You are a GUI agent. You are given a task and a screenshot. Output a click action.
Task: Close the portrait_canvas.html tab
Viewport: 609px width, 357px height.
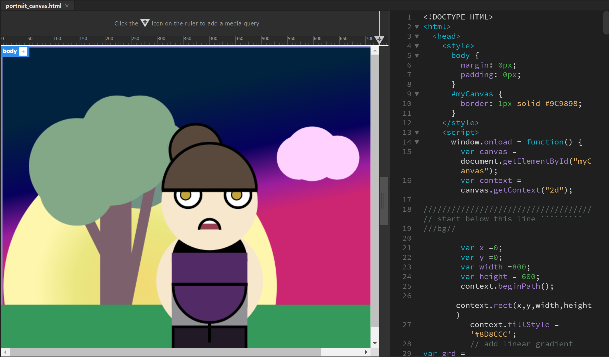(x=67, y=6)
